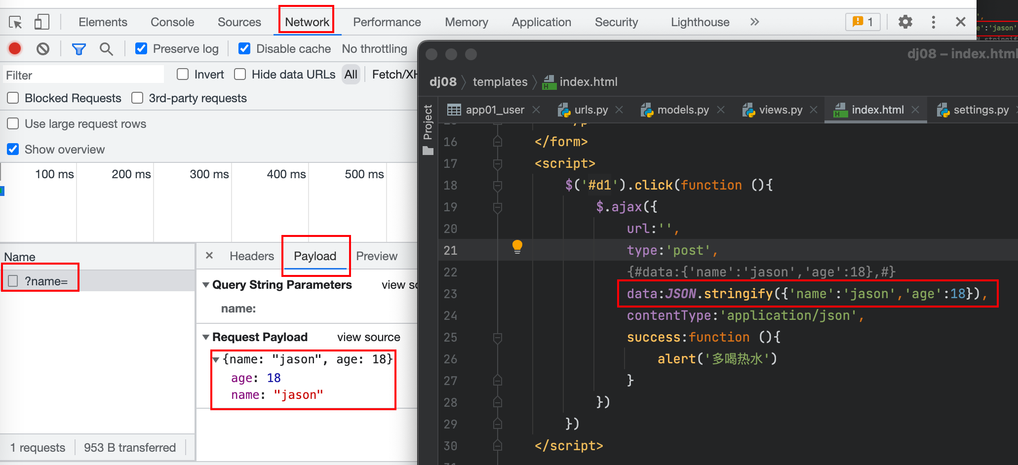
Task: Open the views.py editor tab
Action: 781,110
